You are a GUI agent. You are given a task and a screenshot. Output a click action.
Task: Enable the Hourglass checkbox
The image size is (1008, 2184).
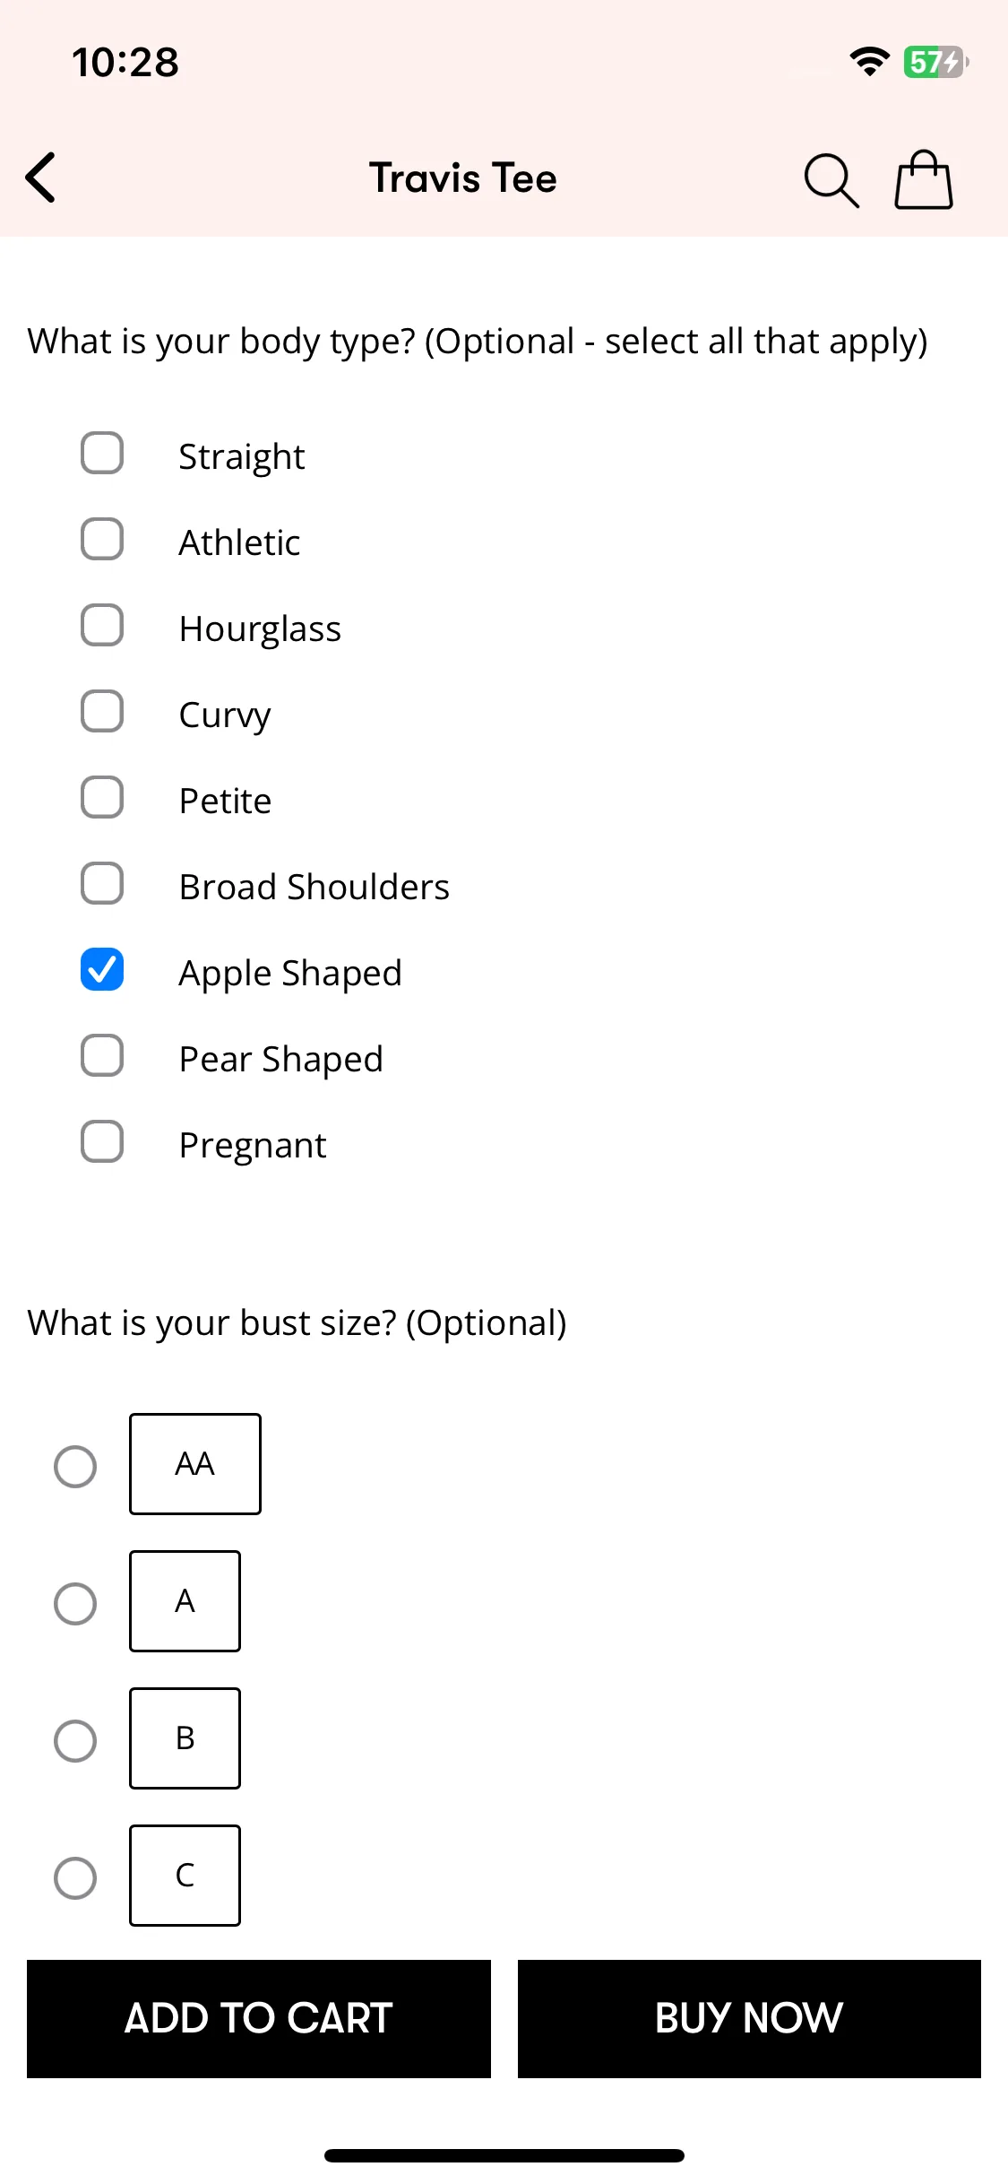[102, 626]
